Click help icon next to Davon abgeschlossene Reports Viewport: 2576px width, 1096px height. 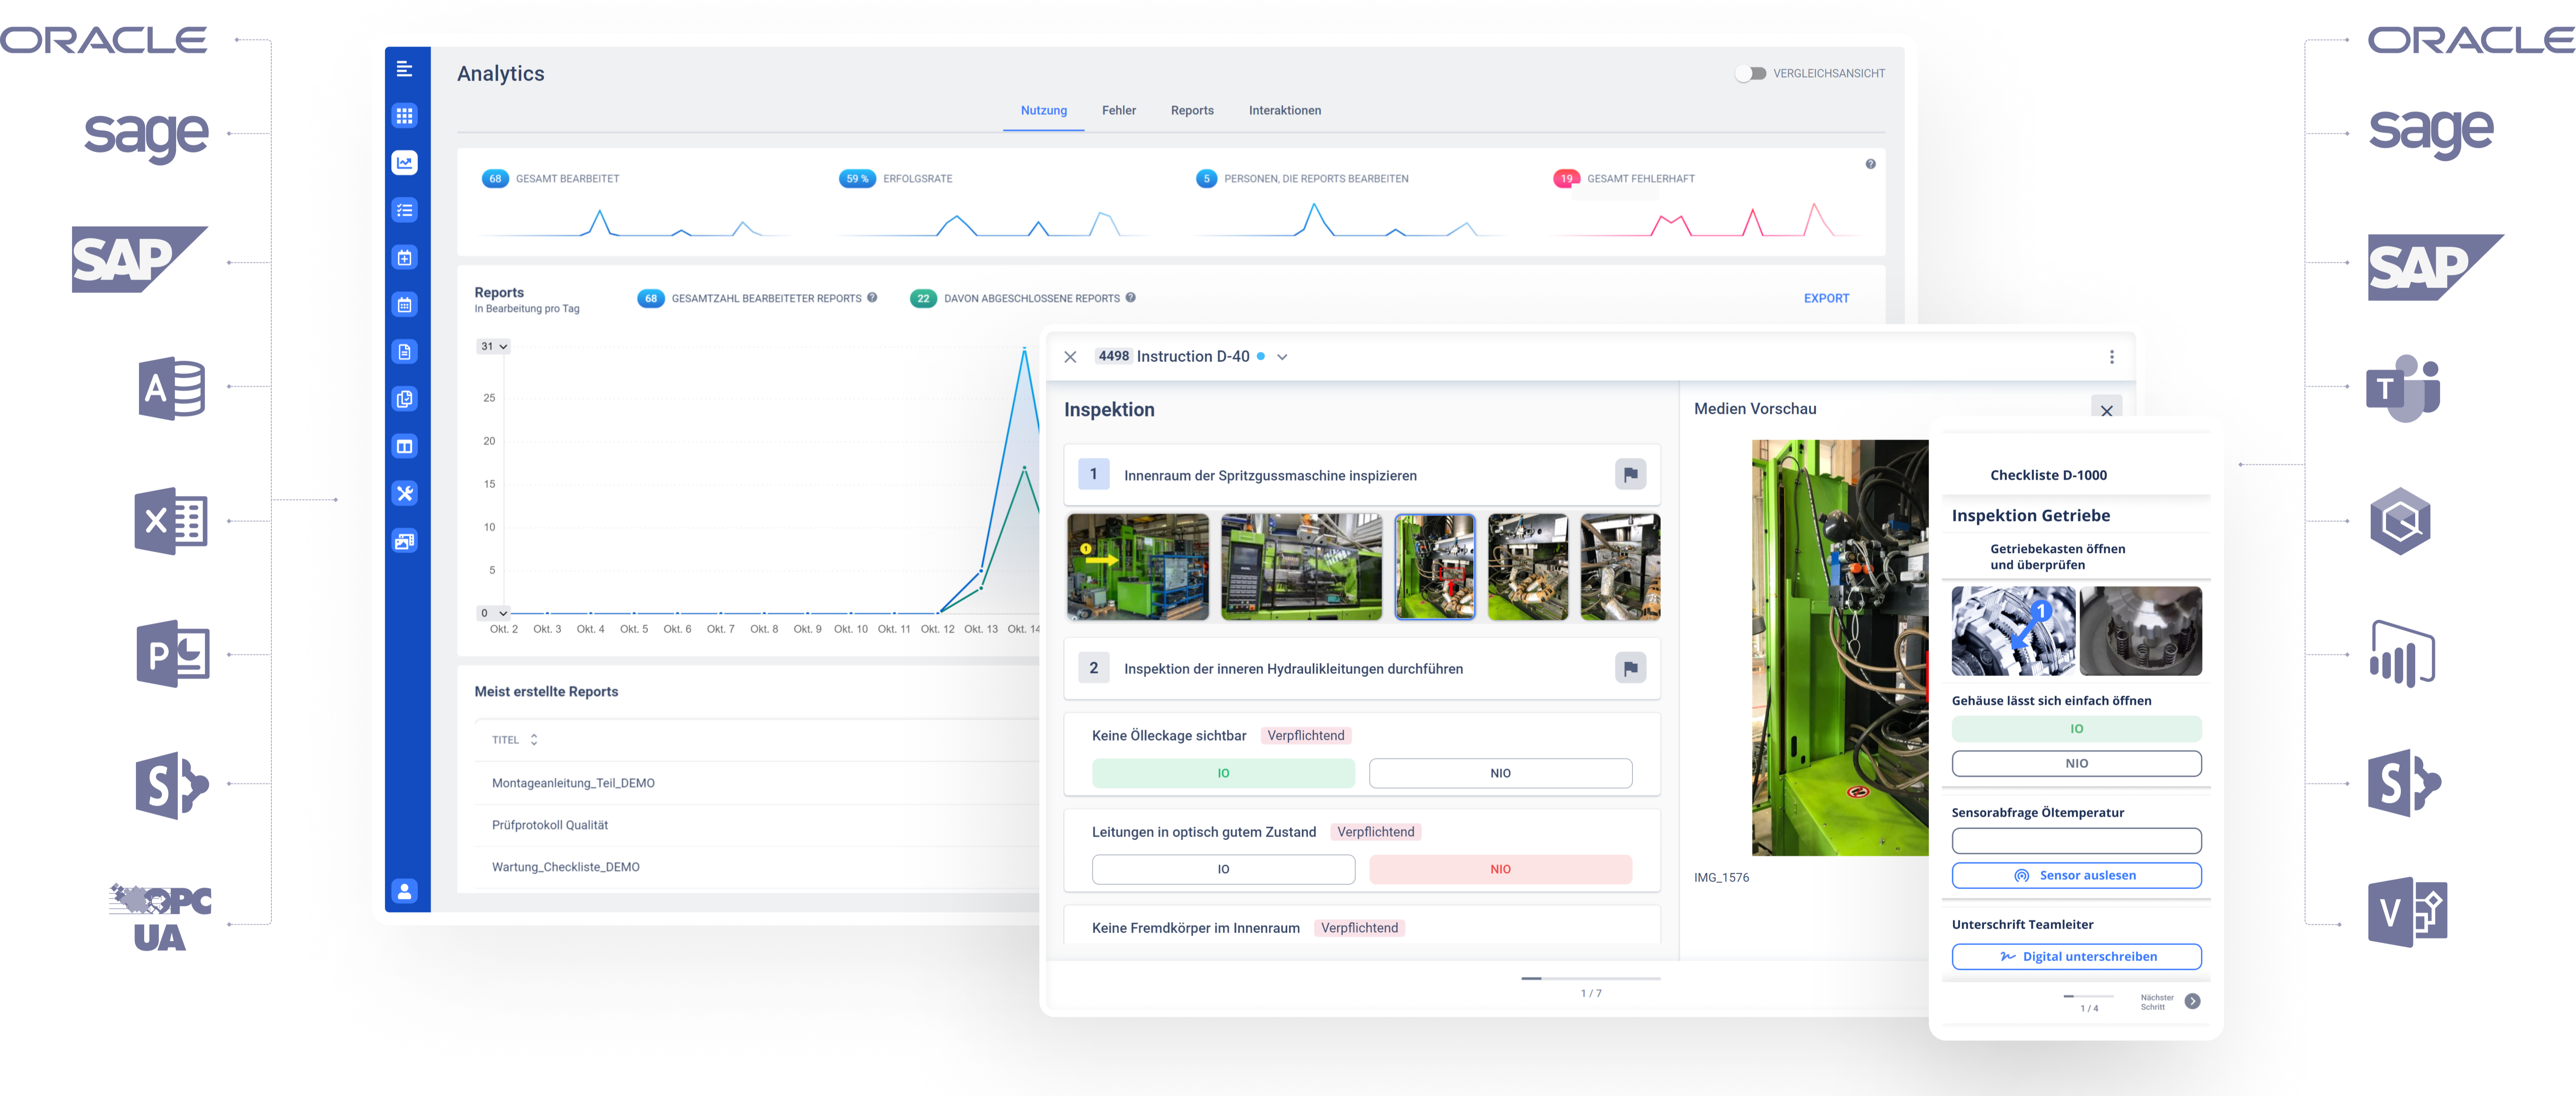click(1130, 297)
